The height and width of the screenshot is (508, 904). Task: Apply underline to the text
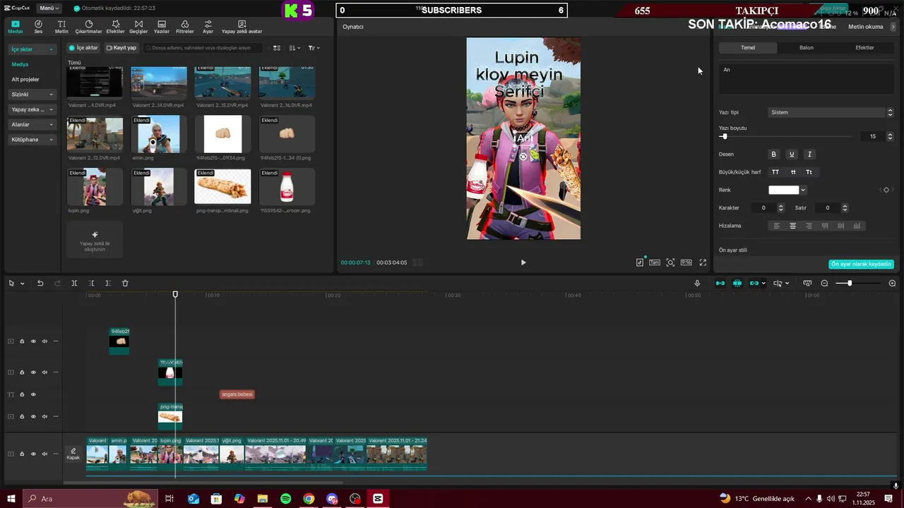click(792, 154)
